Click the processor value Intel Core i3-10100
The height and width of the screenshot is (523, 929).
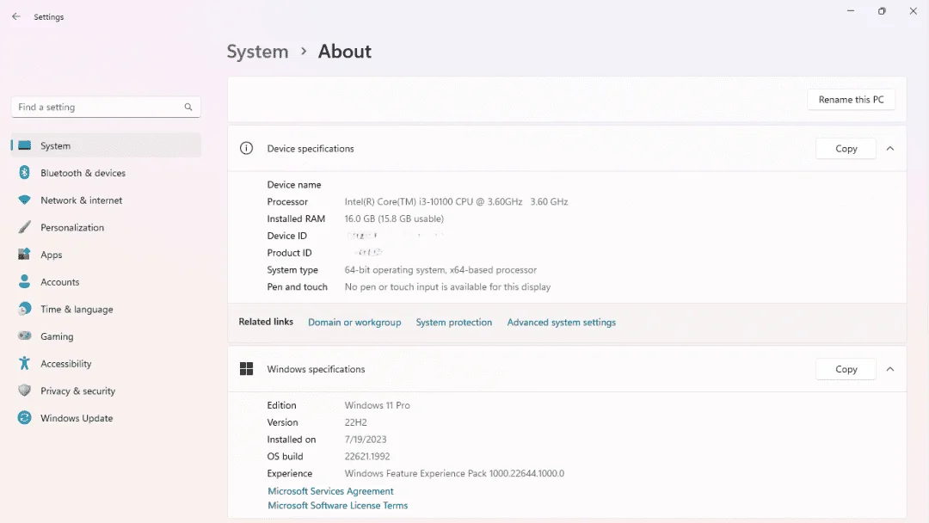(456, 201)
